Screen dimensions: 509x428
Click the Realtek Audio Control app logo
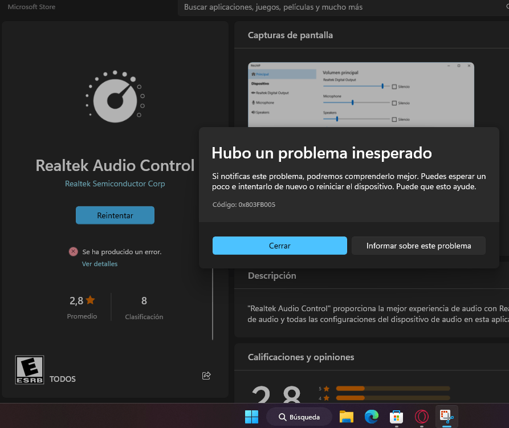coord(115,97)
